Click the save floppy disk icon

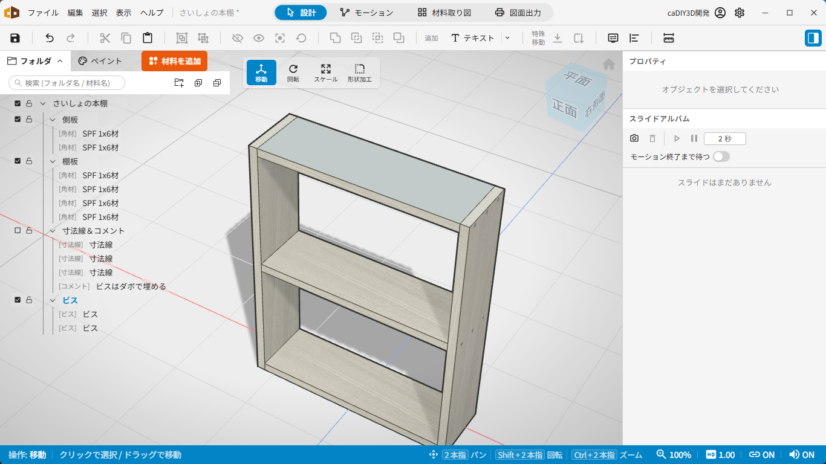(15, 38)
